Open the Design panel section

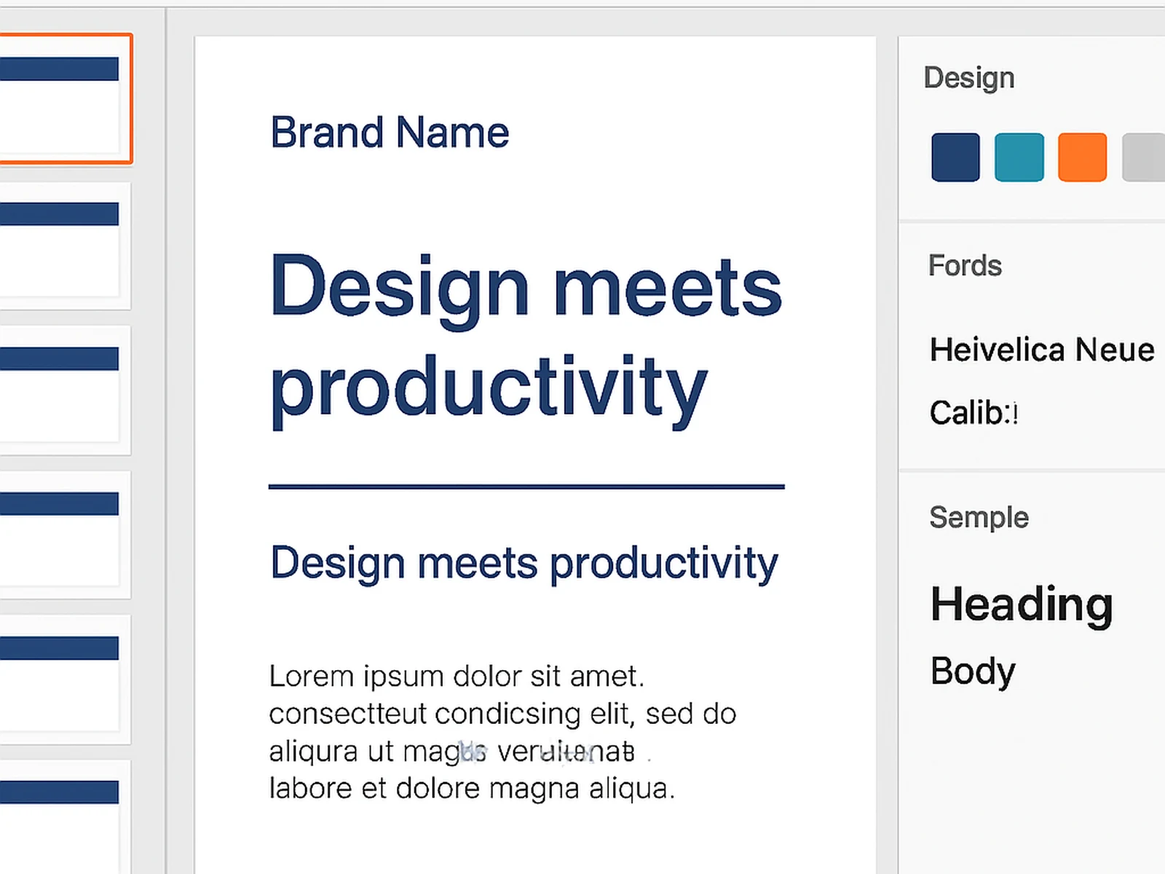pos(968,78)
